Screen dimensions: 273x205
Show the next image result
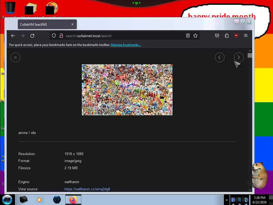coord(239,57)
